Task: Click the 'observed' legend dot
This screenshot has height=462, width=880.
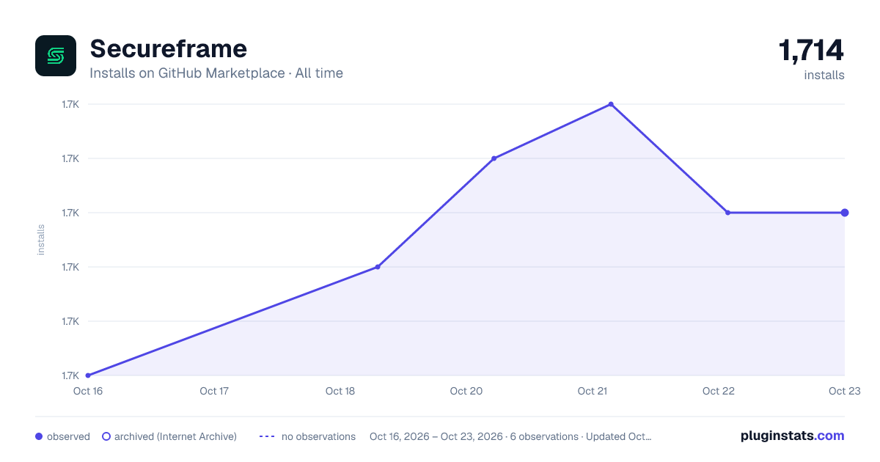Action: [39, 436]
